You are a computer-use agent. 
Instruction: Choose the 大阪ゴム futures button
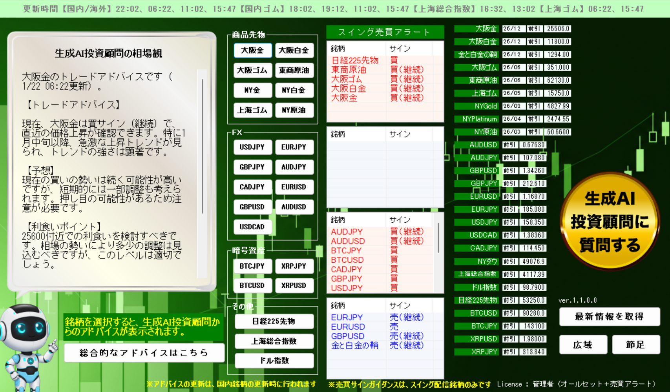[252, 70]
